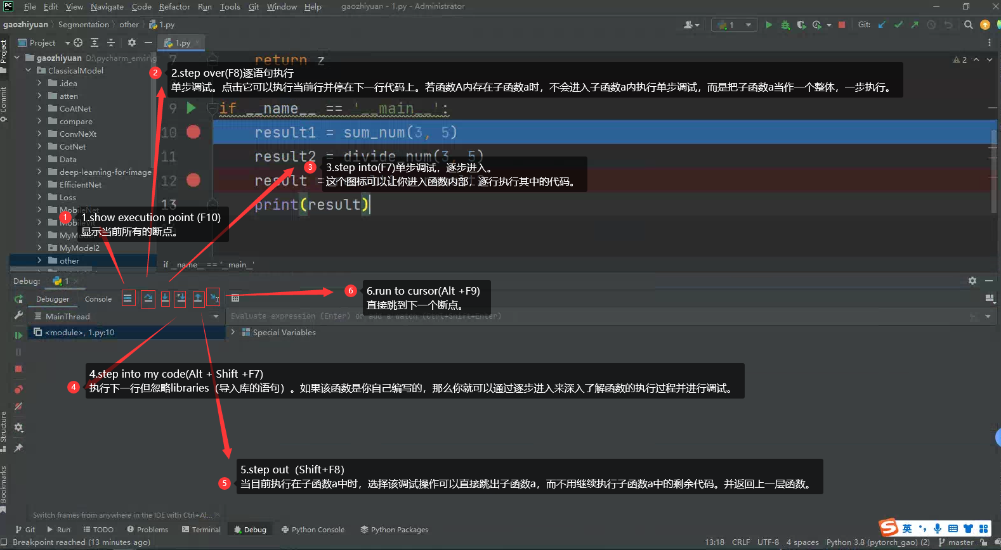Image resolution: width=1001 pixels, height=550 pixels.
Task: Click the Show Execution Point debugger icon
Action: pos(128,298)
